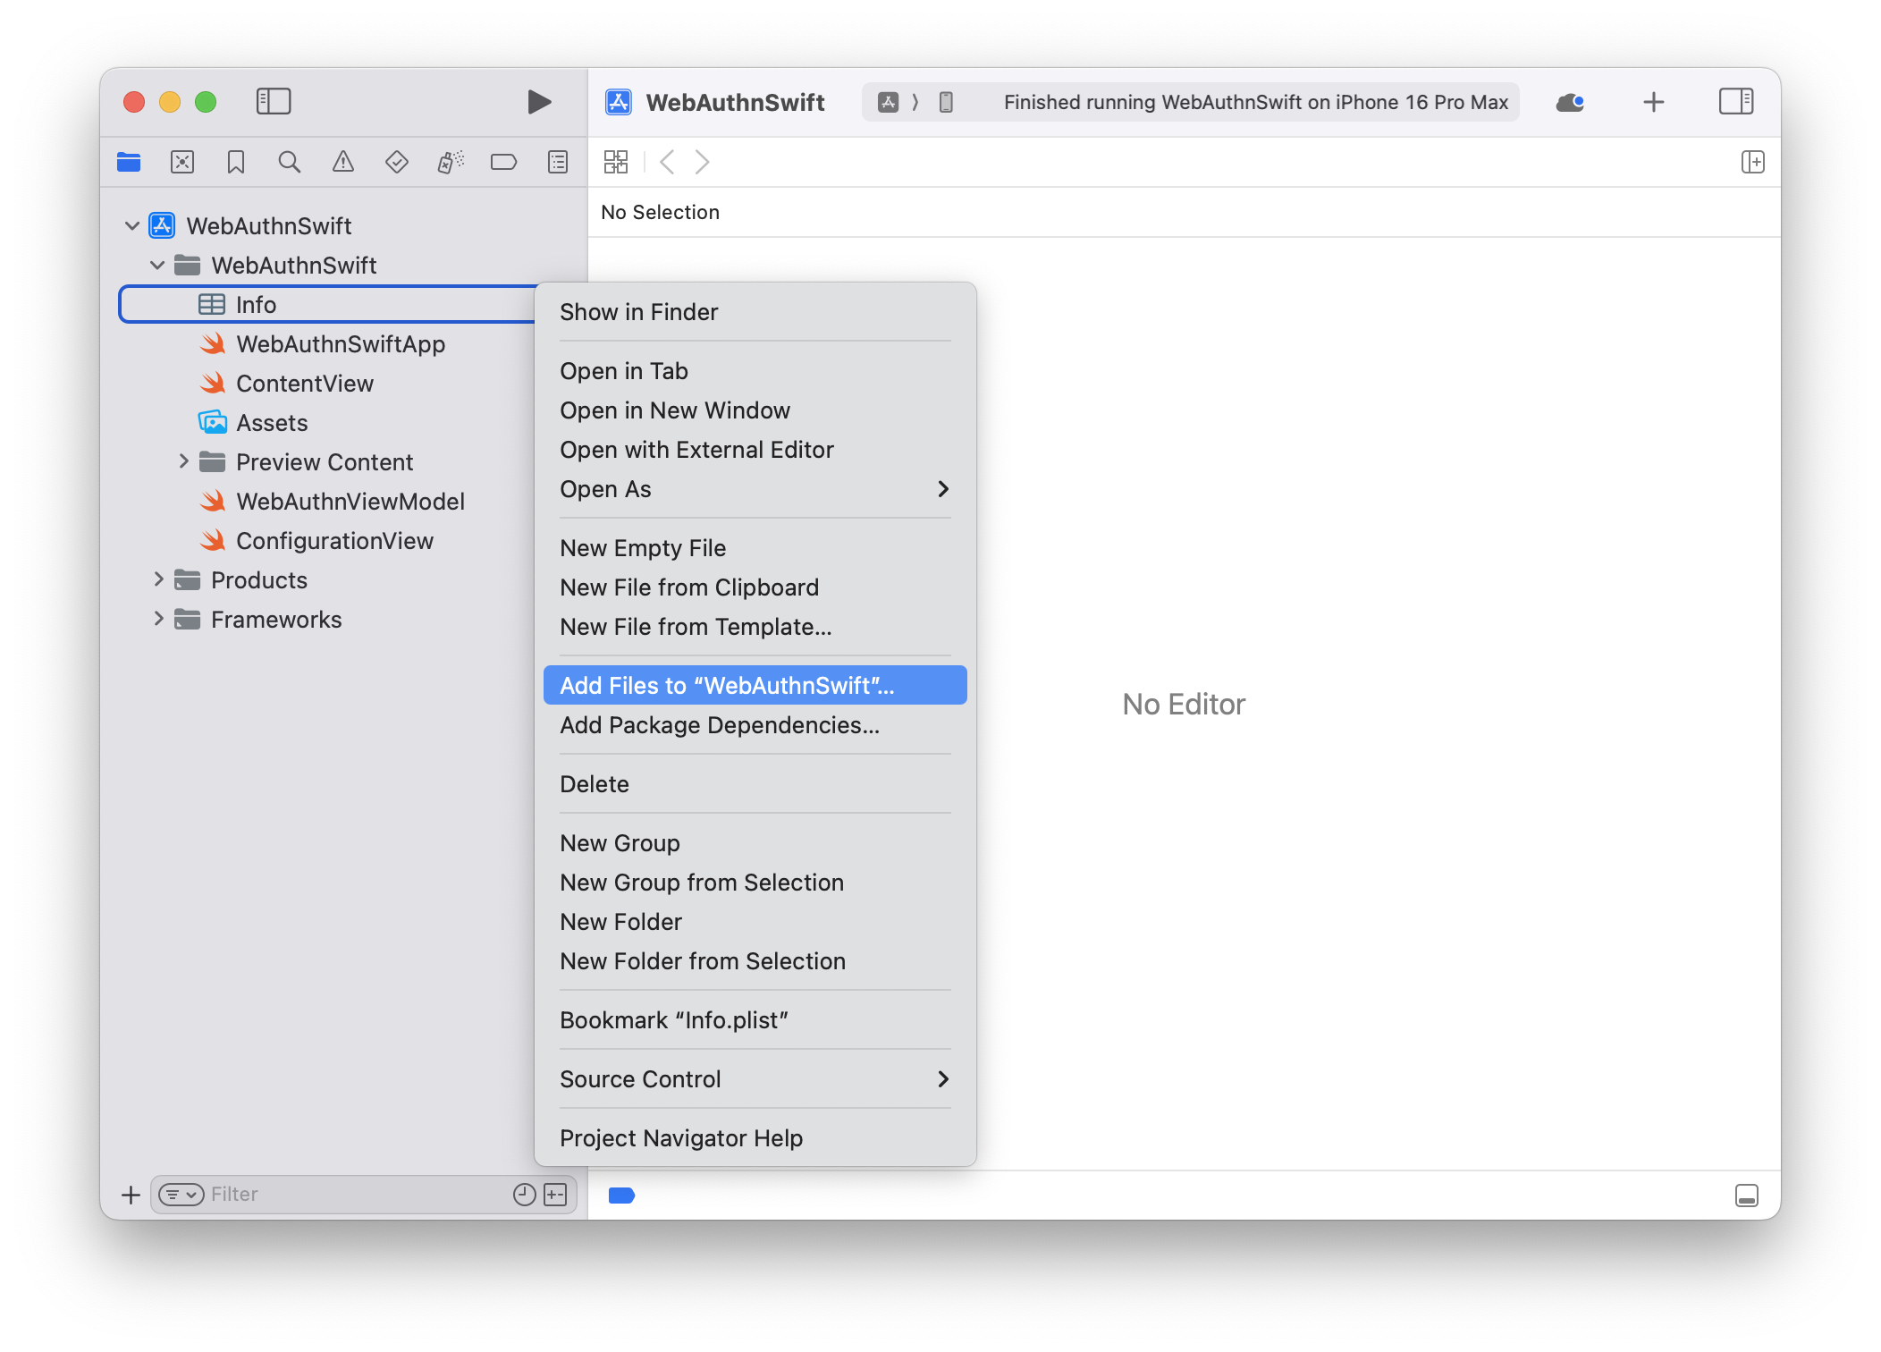Open the cloud sync status icon
This screenshot has width=1881, height=1352.
(x=1570, y=102)
